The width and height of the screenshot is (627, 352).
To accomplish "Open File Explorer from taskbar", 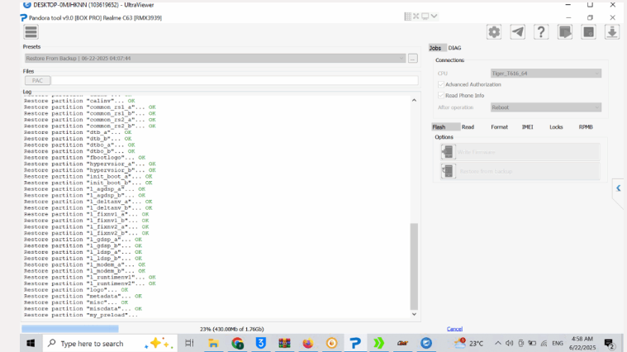I will coord(213,343).
